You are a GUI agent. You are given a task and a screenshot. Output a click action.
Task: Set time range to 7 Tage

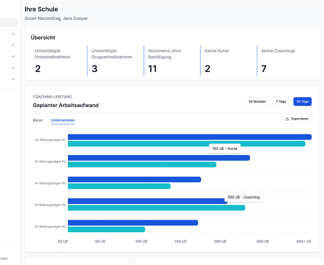[281, 102]
